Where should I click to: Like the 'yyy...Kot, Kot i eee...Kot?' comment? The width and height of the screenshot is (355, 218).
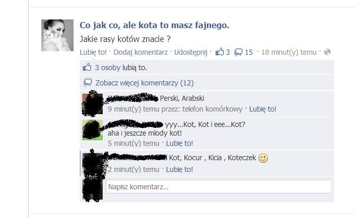point(179,143)
